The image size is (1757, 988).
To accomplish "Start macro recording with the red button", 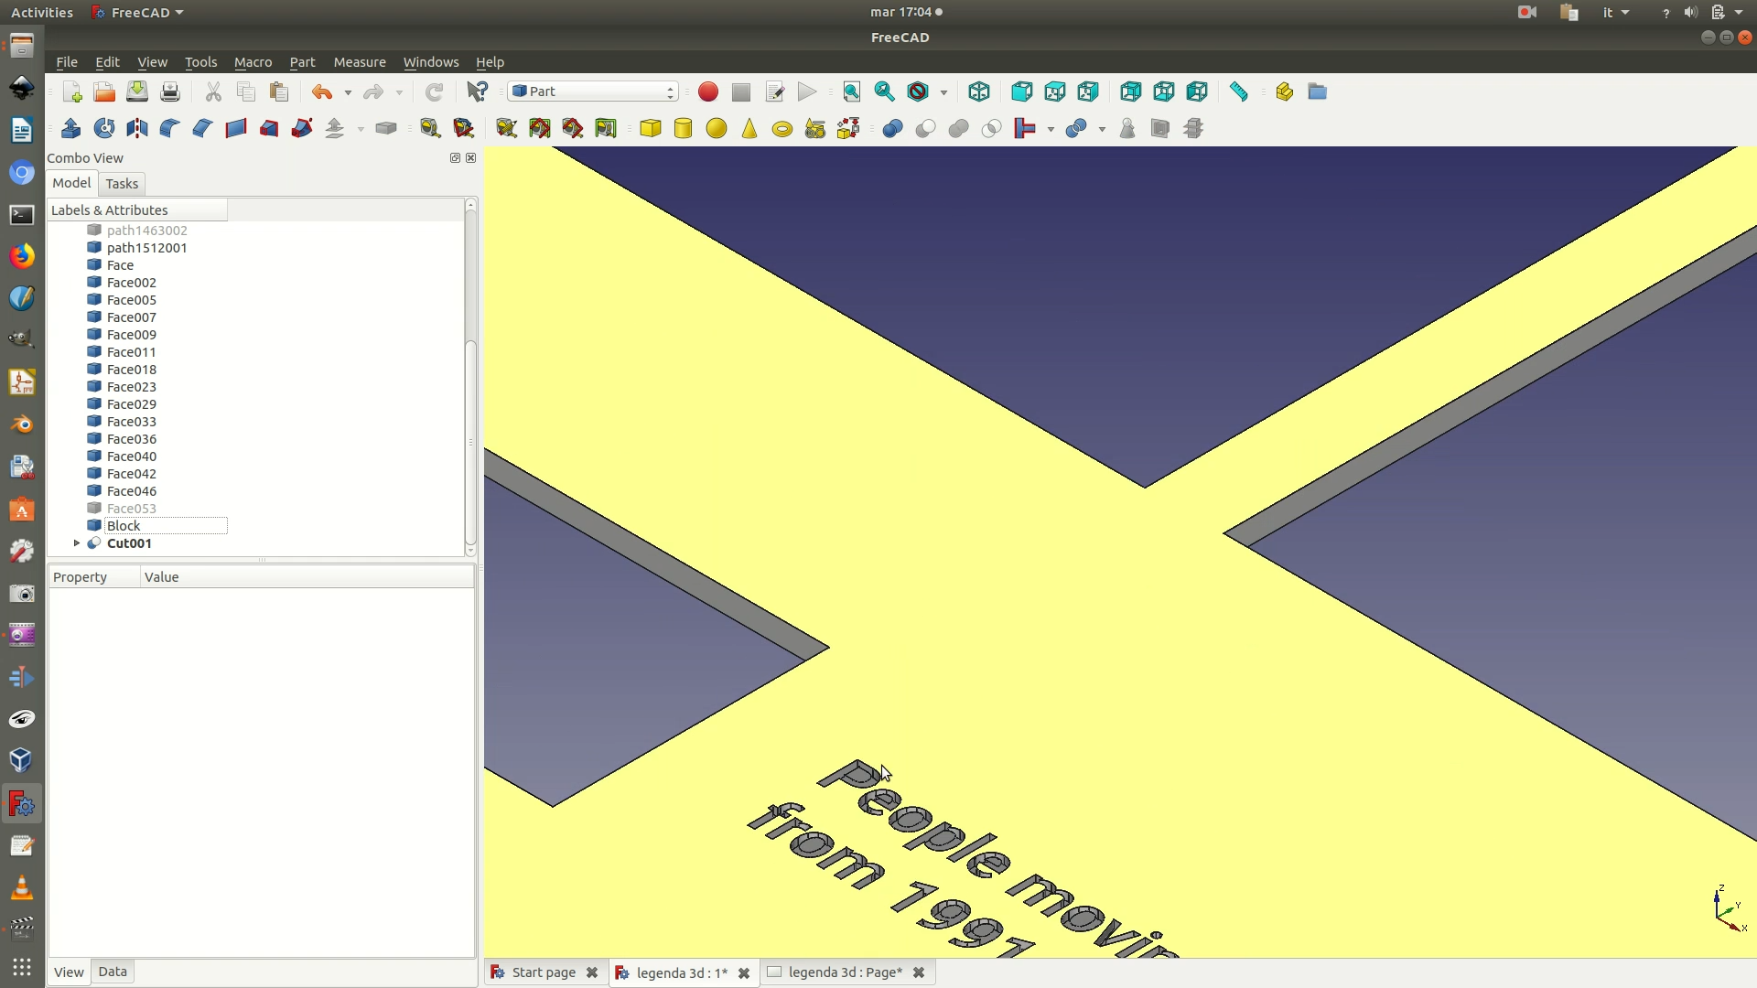I will [x=708, y=91].
